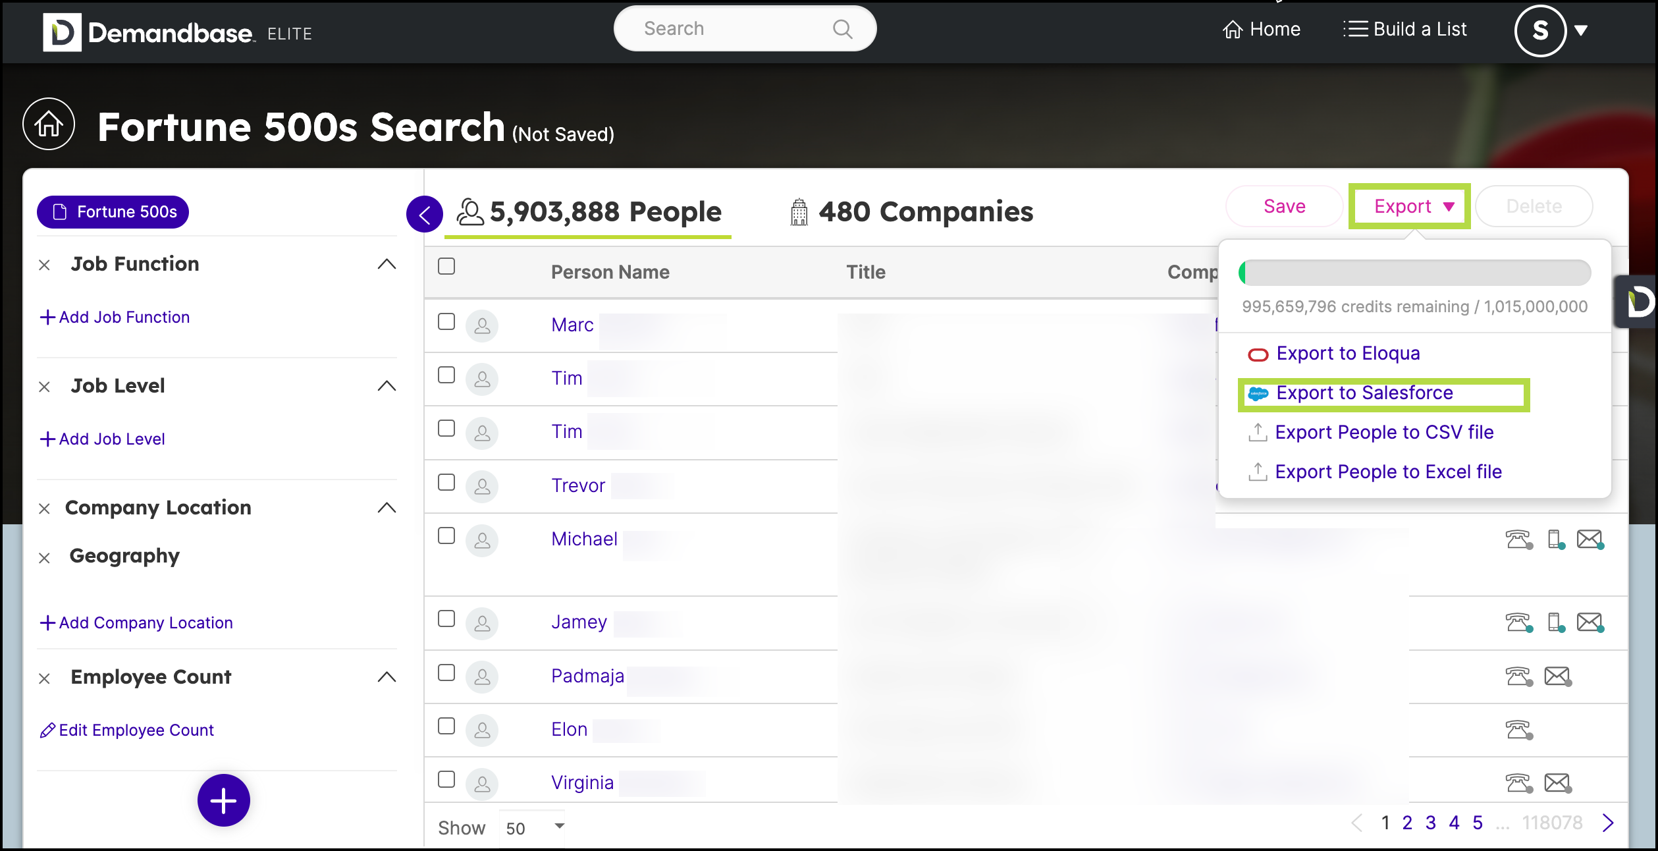Remove the Job Level filter
Image resolution: width=1658 pixels, height=851 pixels.
tap(44, 387)
